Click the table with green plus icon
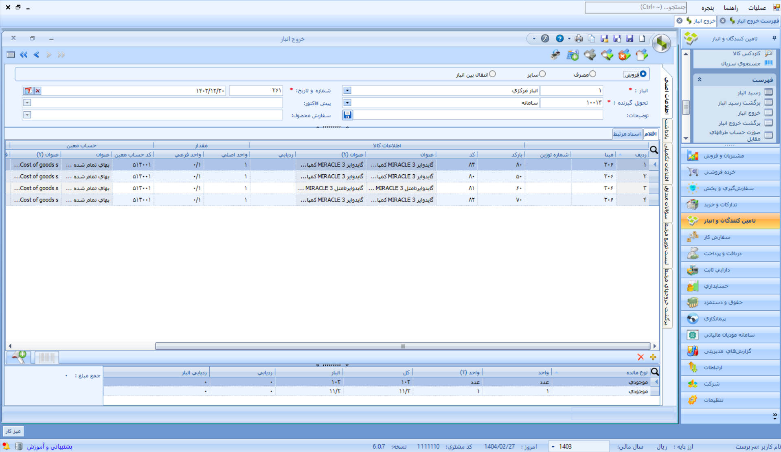Screen dimensions: 781x452 [573, 55]
